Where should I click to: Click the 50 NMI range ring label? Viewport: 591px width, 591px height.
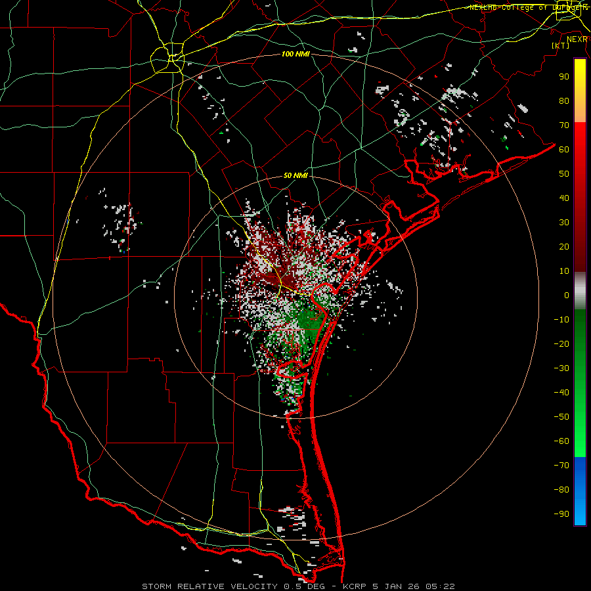295,175
